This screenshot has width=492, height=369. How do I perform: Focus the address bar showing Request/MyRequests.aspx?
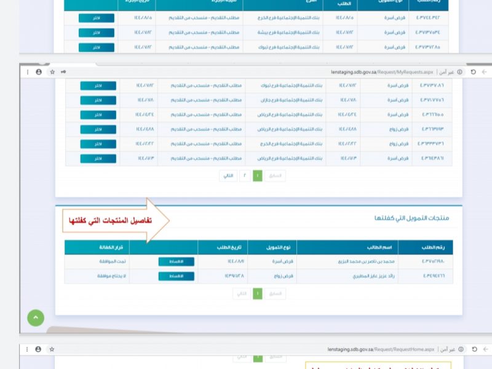click(x=381, y=72)
